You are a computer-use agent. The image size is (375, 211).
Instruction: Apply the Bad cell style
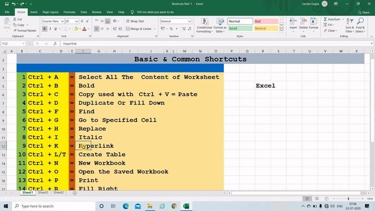[x=266, y=21]
